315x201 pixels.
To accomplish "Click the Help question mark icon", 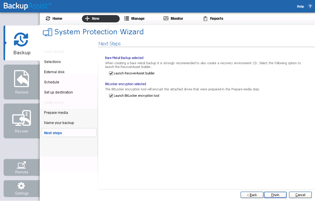I will (310, 6).
